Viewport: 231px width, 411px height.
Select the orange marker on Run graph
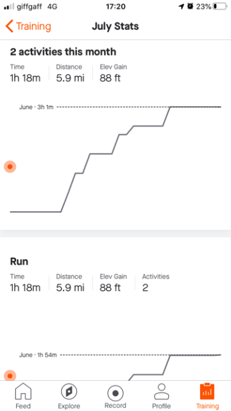[10, 376]
